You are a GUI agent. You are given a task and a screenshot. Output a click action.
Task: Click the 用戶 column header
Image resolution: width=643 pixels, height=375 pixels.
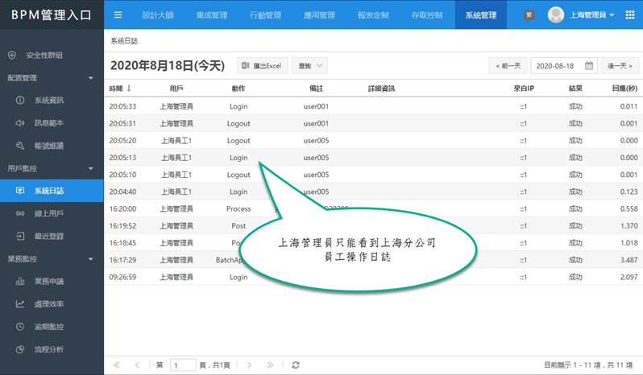coord(176,88)
